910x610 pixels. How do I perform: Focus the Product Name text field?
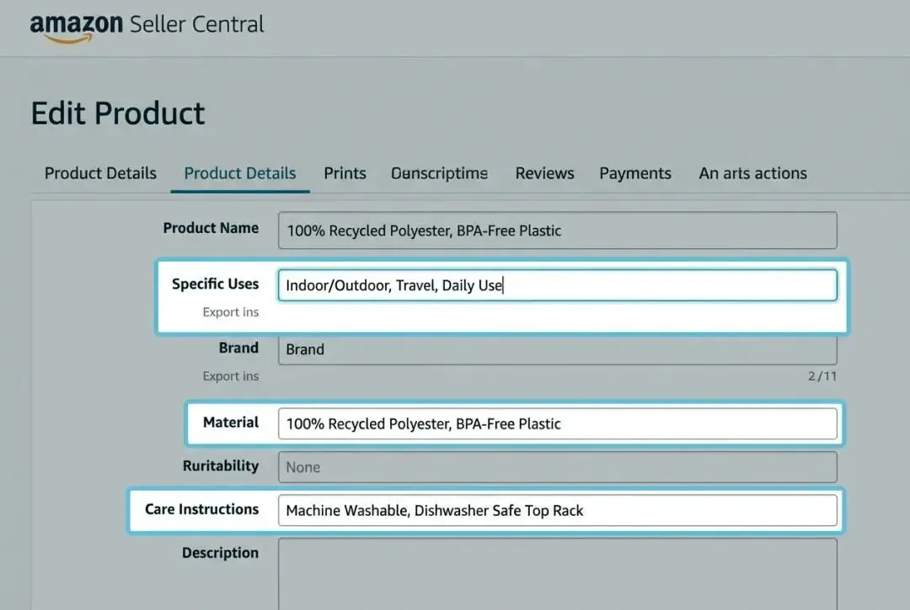[x=557, y=231]
